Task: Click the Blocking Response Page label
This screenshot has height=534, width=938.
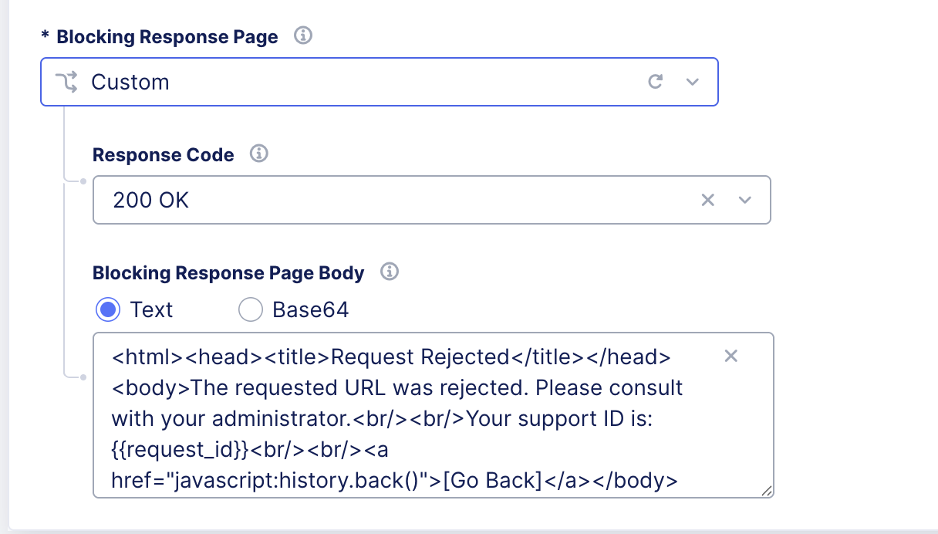Action: pyautogui.click(x=167, y=36)
